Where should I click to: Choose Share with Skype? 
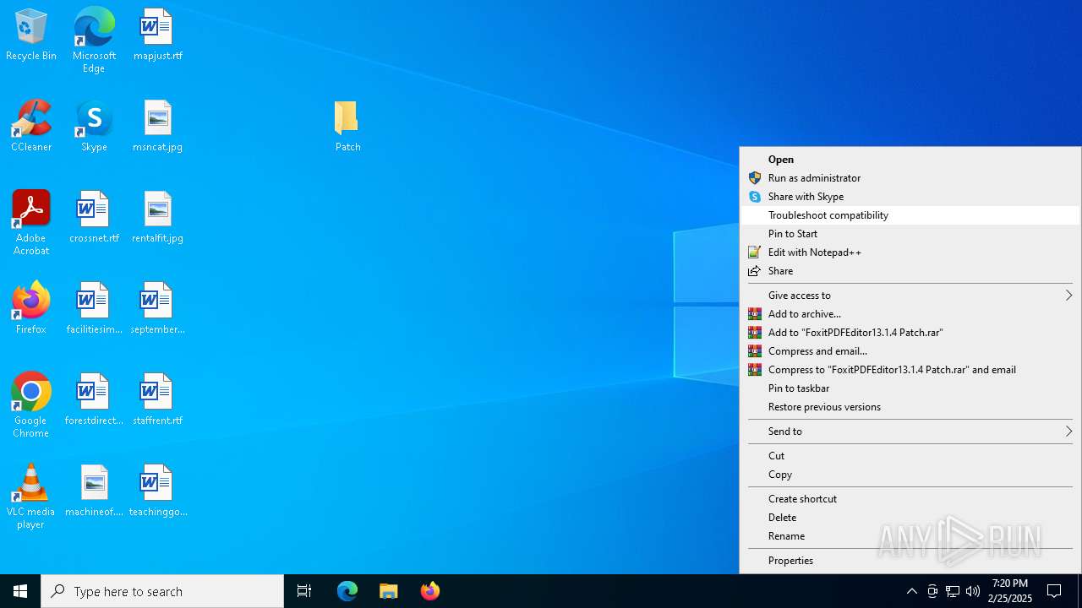[910, 197]
